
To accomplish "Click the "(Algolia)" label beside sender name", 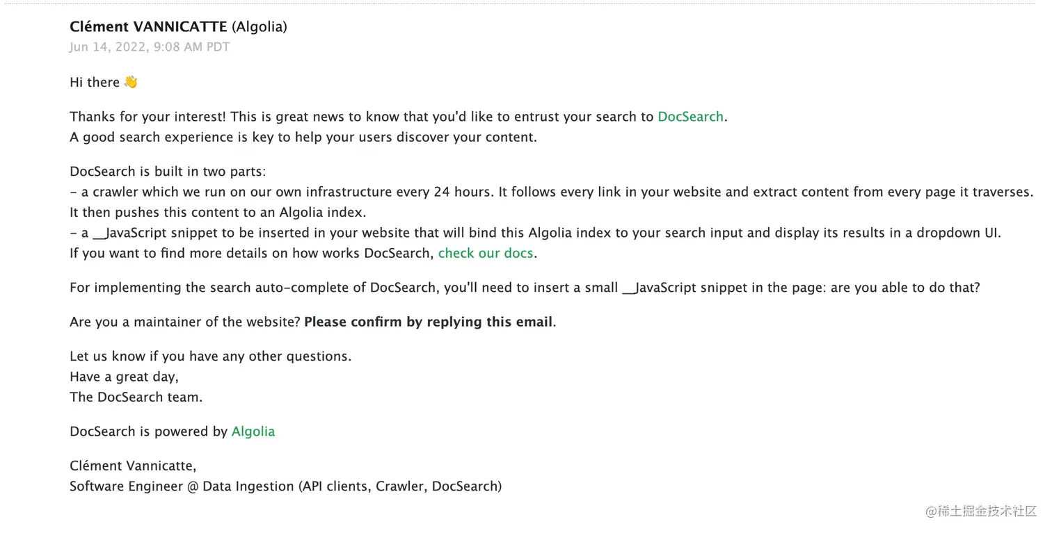I will [x=259, y=27].
